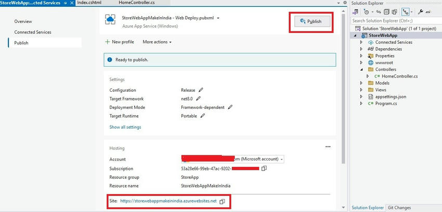This screenshot has height=212, width=442.
Task: Collapse the StoreWebApp project node
Action: (355, 35)
